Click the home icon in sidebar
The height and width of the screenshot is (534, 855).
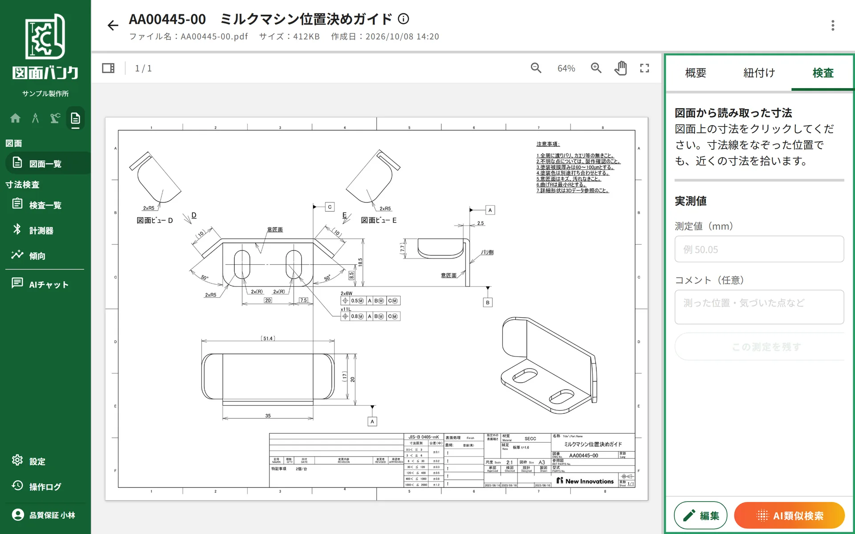(15, 118)
